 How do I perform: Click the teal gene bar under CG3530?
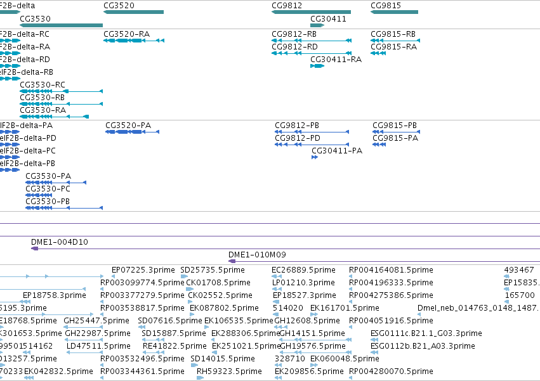pyautogui.click(x=62, y=25)
